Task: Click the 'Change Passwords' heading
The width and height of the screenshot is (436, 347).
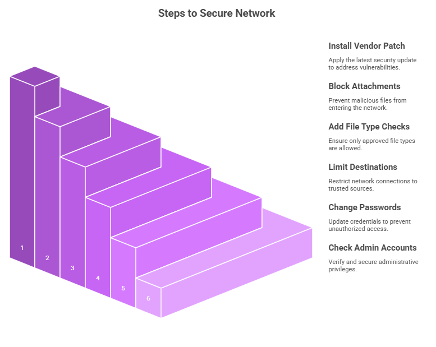Action: coord(365,207)
